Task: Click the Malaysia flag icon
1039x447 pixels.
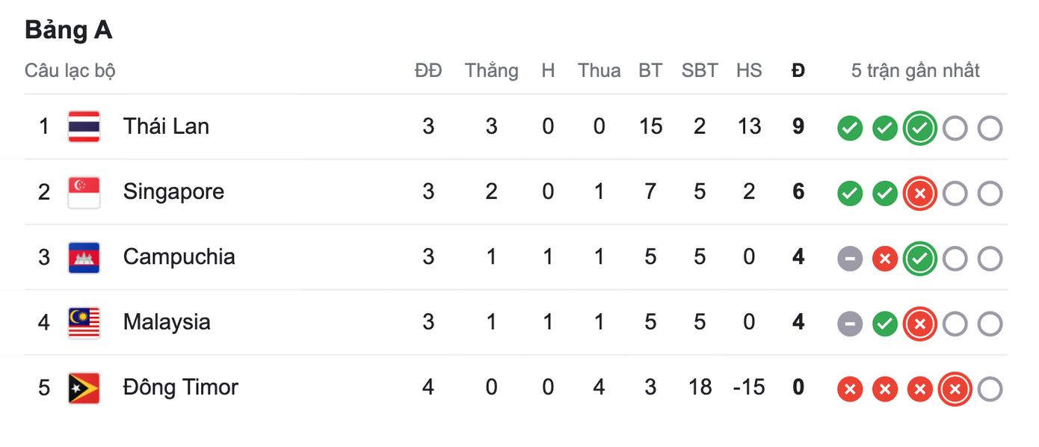Action: pos(84,323)
